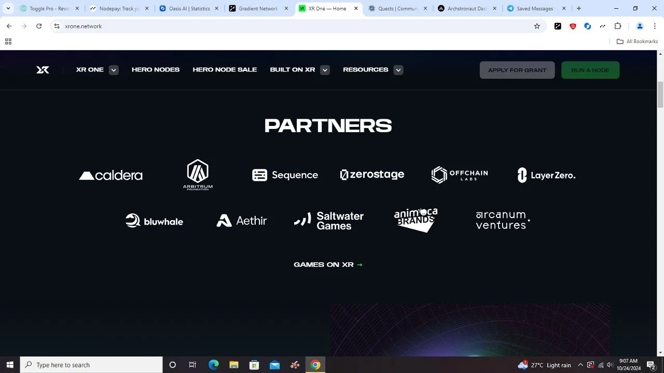Open the Bluwhale partner logo
The width and height of the screenshot is (664, 373).
pyautogui.click(x=154, y=221)
